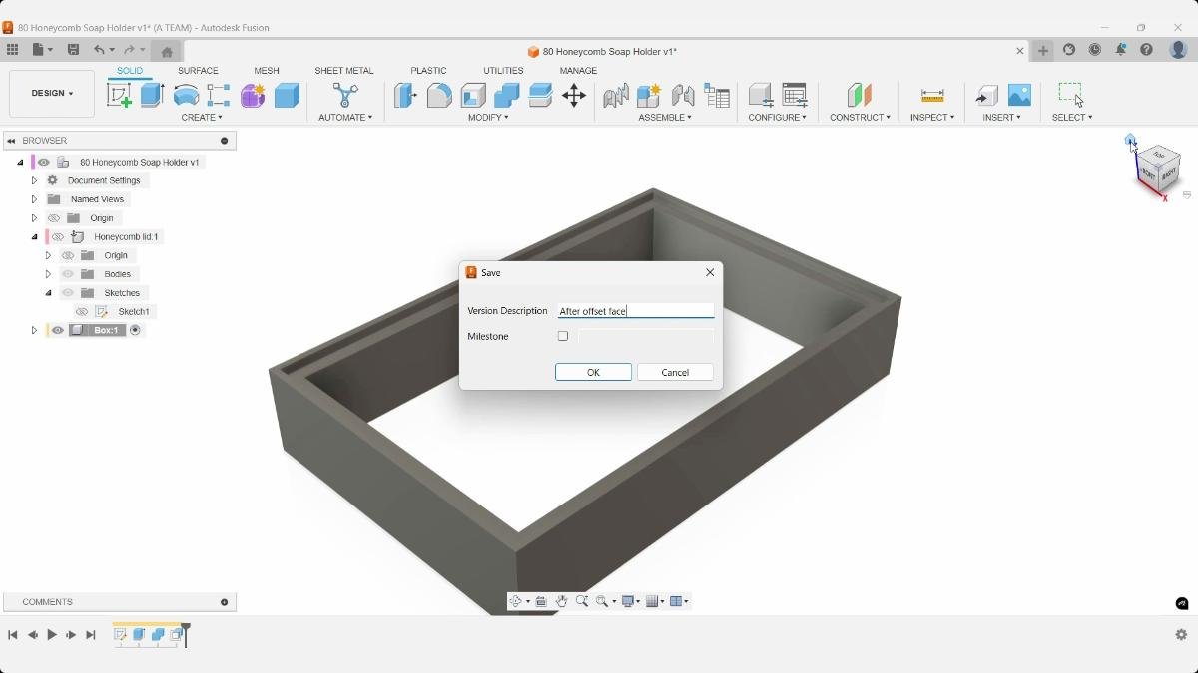Click the Create Form purple icon
The height and width of the screenshot is (673, 1198).
pyautogui.click(x=253, y=95)
